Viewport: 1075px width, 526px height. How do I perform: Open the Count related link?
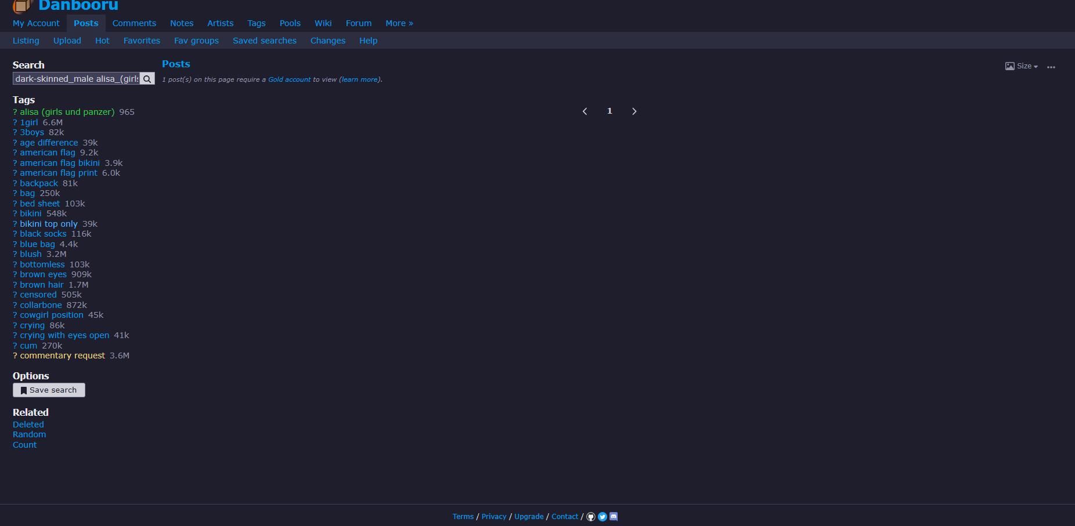point(24,445)
